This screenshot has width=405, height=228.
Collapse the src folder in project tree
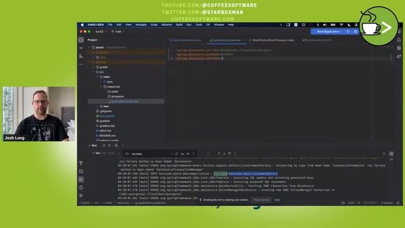94,72
